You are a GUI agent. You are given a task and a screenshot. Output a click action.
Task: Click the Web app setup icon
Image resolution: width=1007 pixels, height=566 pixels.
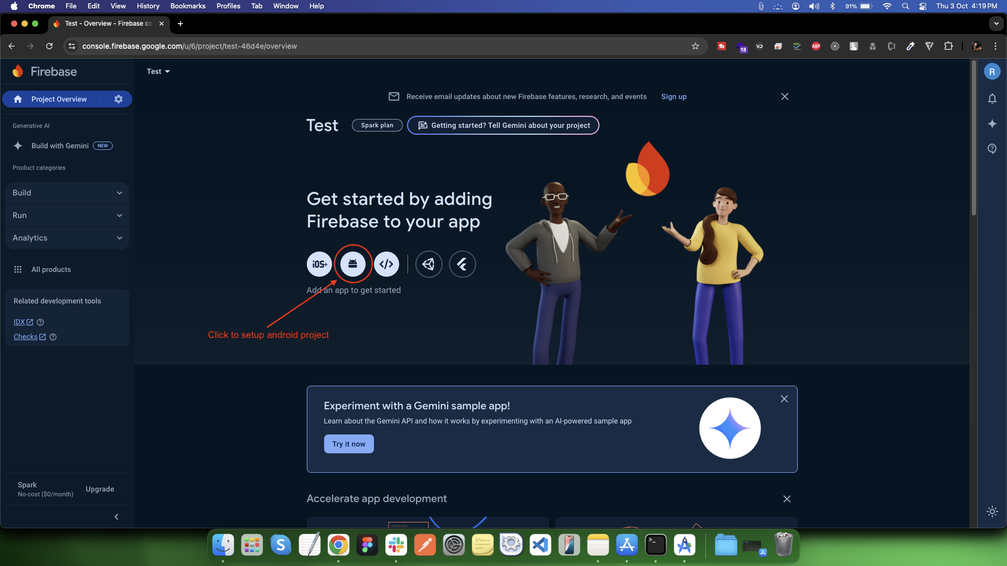click(x=386, y=264)
